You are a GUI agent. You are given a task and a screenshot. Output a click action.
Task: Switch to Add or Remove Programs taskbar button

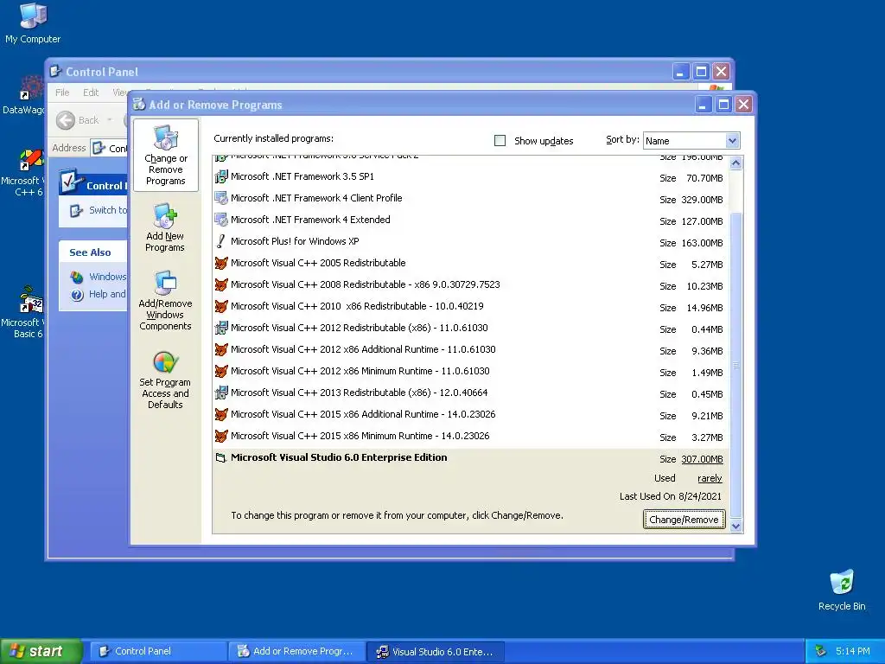coord(297,651)
